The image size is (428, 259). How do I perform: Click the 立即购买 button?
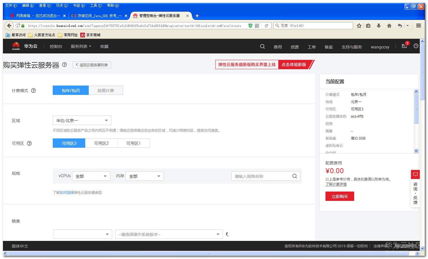(x=340, y=197)
